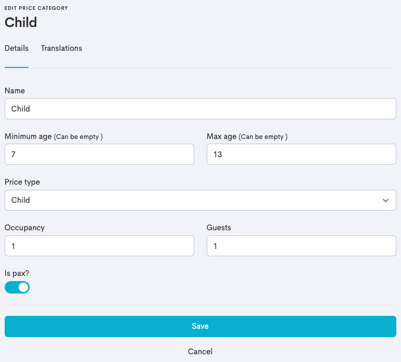Viewport: 401px width, 362px height.
Task: Switch to the Details tab
Action: [17, 48]
